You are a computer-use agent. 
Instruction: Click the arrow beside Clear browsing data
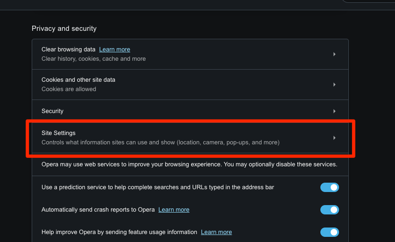tap(334, 54)
